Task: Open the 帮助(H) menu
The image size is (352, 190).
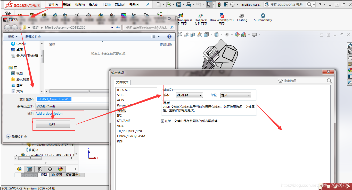Action: click(x=134, y=5)
